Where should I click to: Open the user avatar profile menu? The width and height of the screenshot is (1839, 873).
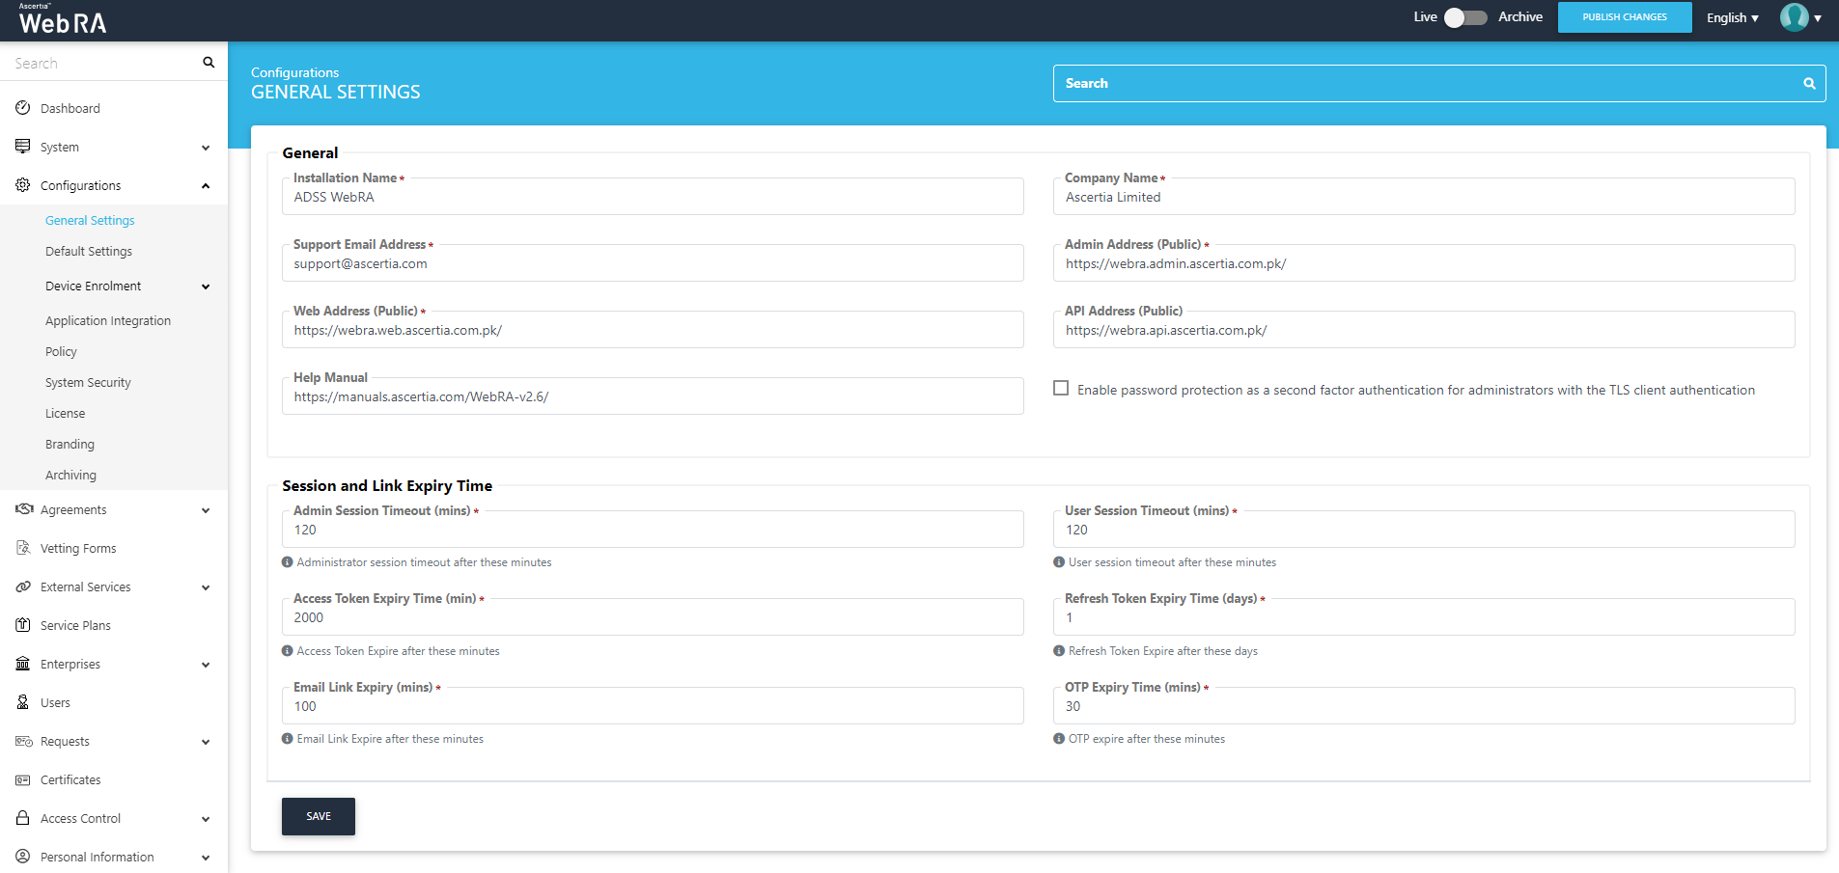(x=1800, y=17)
